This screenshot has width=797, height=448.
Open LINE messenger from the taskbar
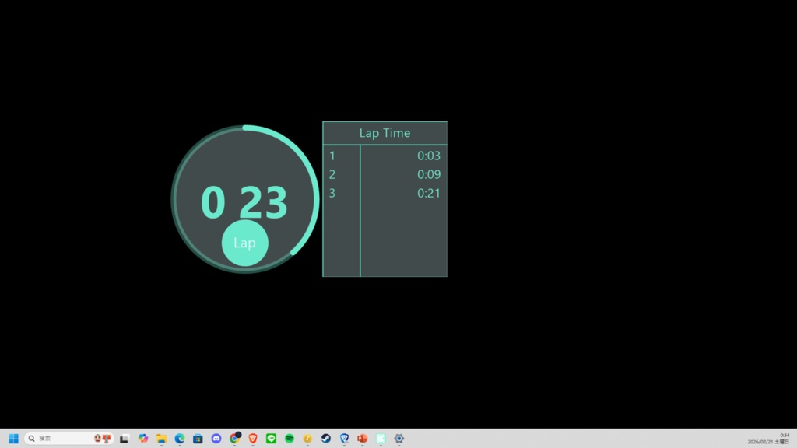(271, 438)
